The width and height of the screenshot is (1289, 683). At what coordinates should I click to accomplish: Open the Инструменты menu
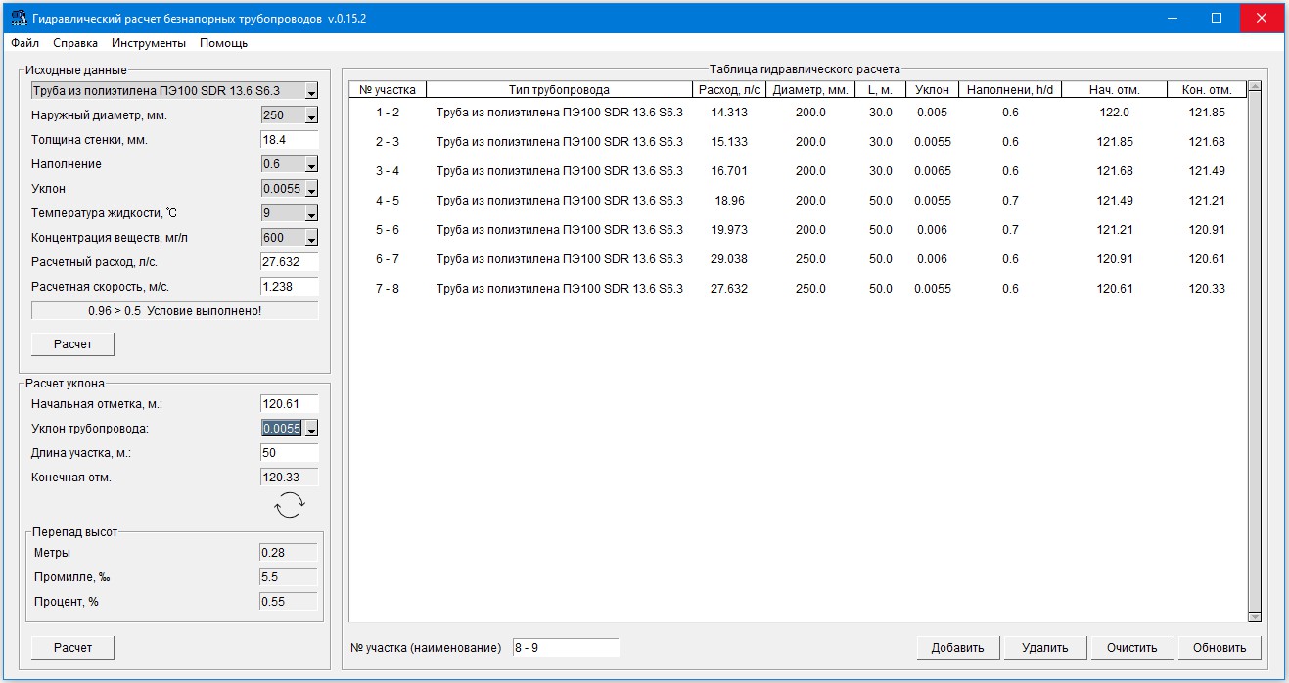149,43
